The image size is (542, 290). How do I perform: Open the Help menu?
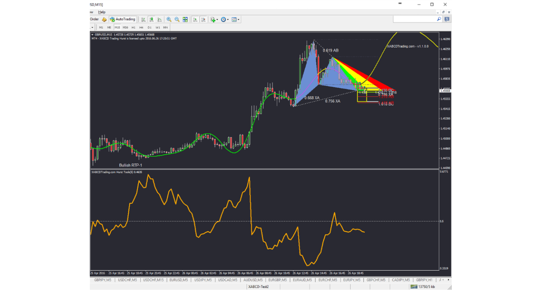pyautogui.click(x=102, y=12)
